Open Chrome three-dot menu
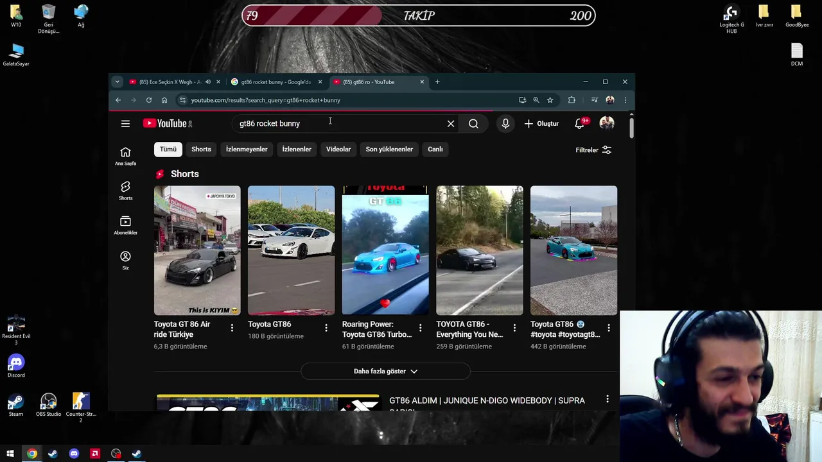The width and height of the screenshot is (822, 462). [x=625, y=100]
